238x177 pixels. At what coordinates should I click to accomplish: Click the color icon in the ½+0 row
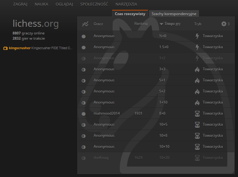click(x=84, y=37)
